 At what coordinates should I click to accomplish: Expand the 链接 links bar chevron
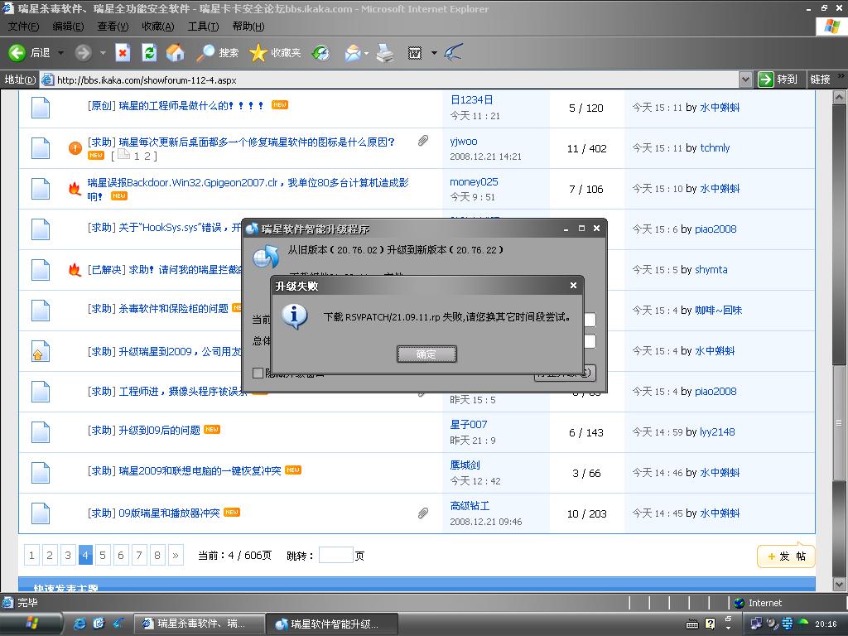[841, 75]
